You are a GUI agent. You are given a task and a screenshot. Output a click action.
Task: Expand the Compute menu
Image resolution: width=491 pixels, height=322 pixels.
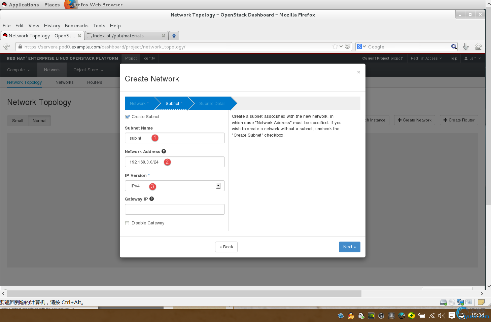pyautogui.click(x=19, y=70)
